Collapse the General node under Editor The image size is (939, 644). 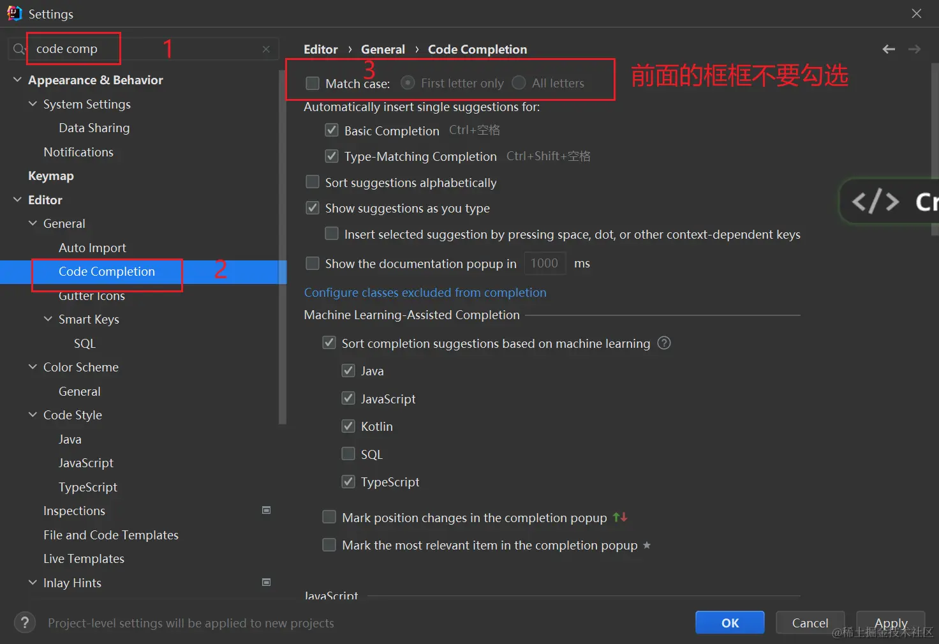(33, 223)
